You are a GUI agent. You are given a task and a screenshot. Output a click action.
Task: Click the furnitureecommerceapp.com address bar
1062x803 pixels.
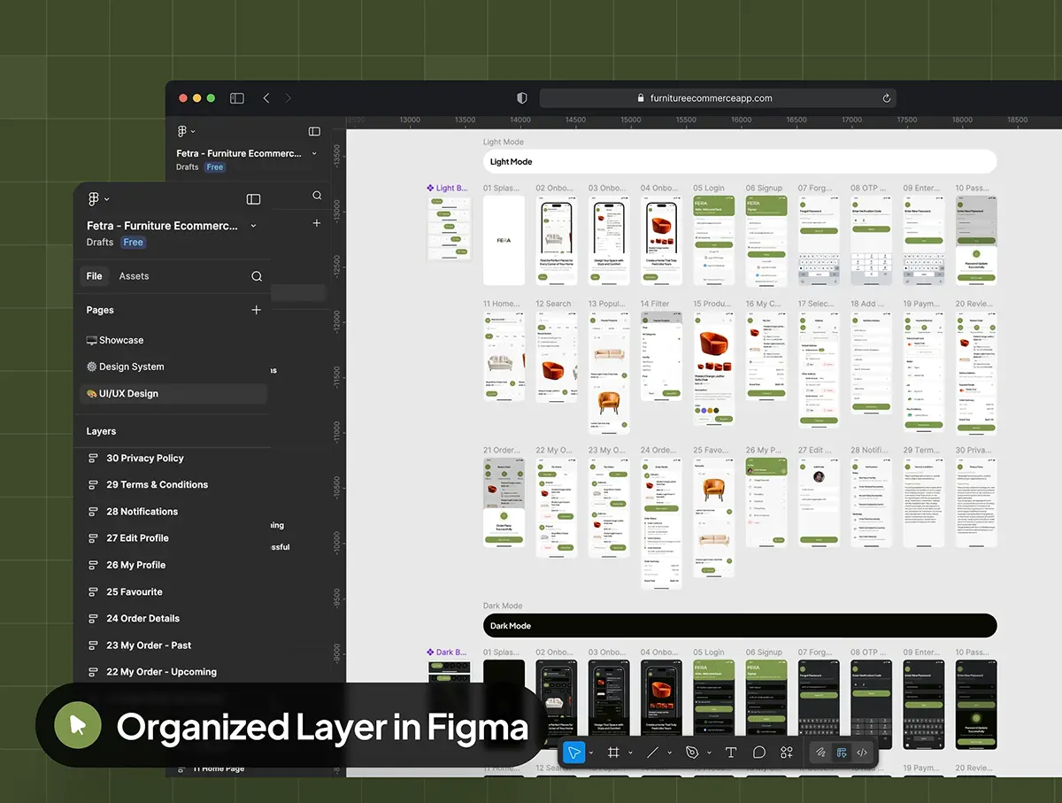click(x=717, y=98)
